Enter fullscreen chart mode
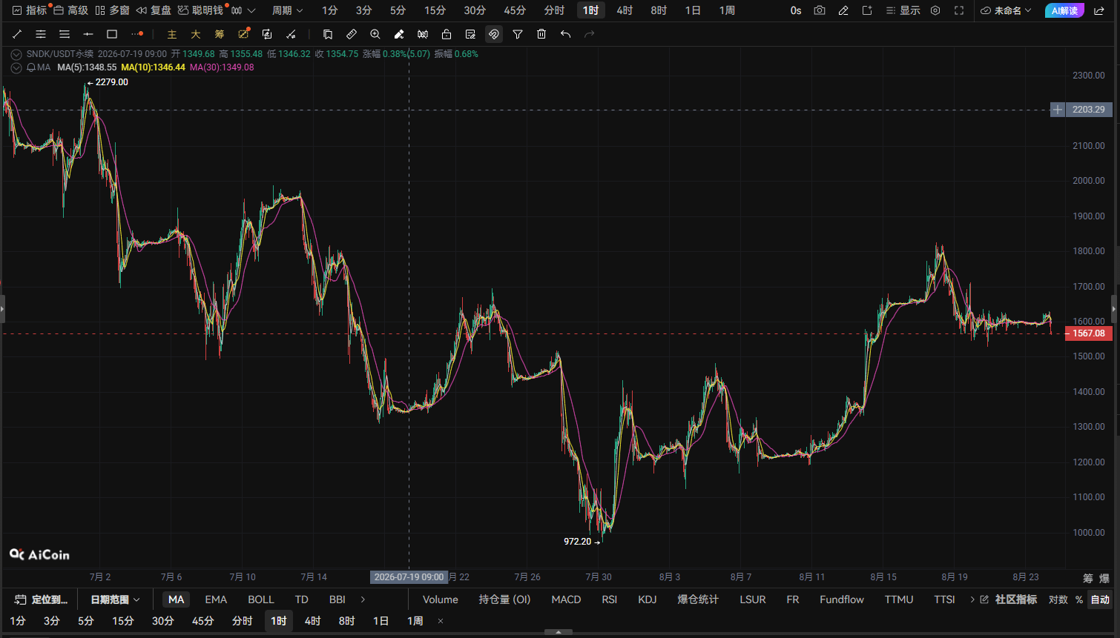 coord(959,10)
